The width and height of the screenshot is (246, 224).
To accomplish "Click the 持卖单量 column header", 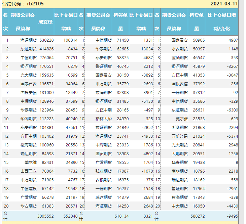I will pyautogui.click(x=197, y=22).
